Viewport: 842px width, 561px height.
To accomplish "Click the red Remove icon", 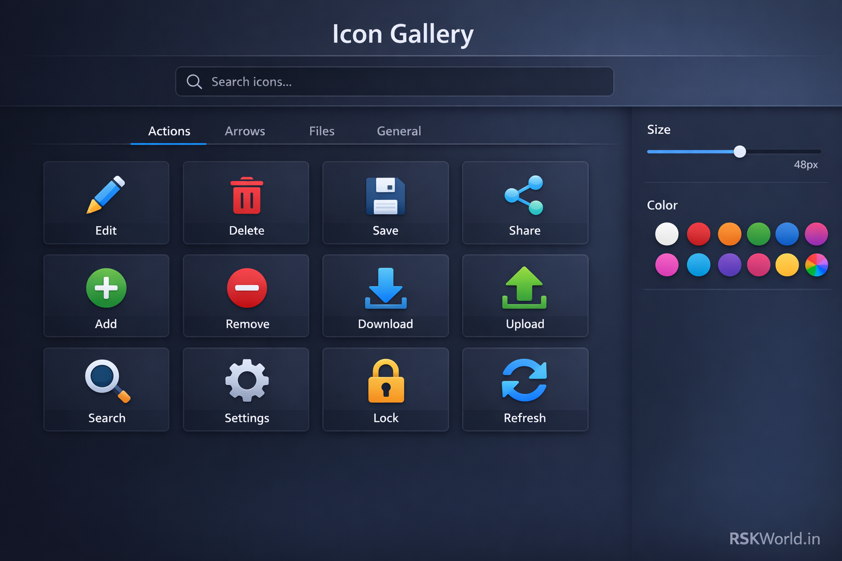I will (x=246, y=288).
